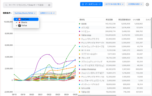
Task: Expand the 2日間隔の統計 interval dropdown
Action: [x=135, y=4]
